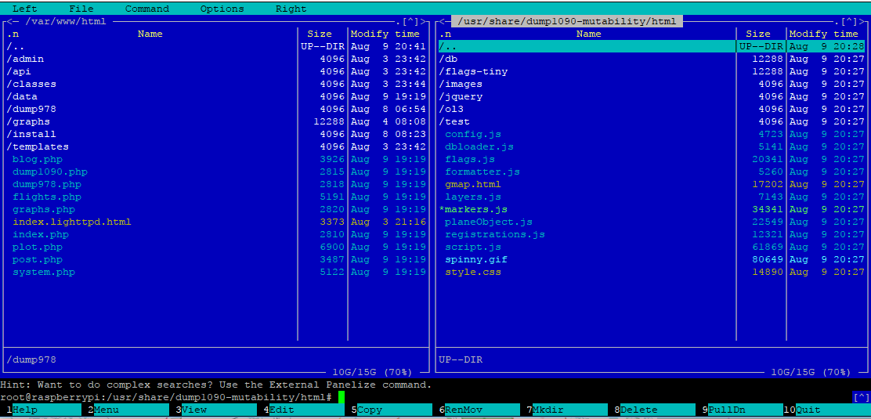The width and height of the screenshot is (871, 419).
Task: Select the /flags-tiny directory
Action: tap(652, 72)
